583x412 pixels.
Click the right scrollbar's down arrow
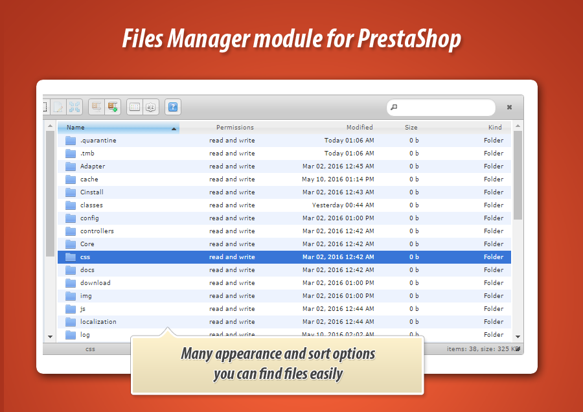[x=518, y=337]
